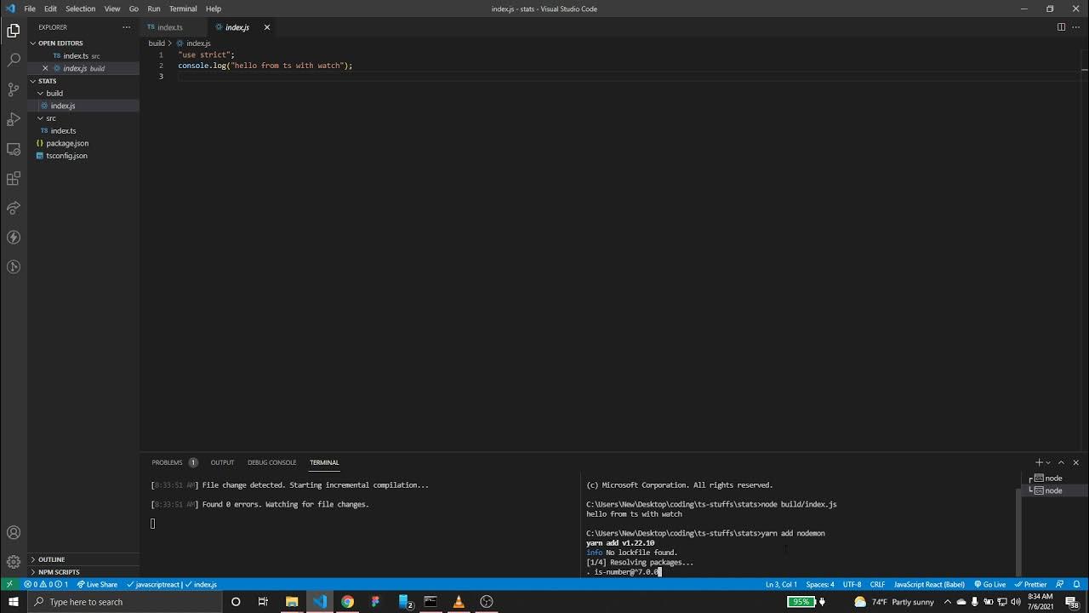Open Remote Explorer in activity bar
1089x613 pixels.
pyautogui.click(x=14, y=149)
